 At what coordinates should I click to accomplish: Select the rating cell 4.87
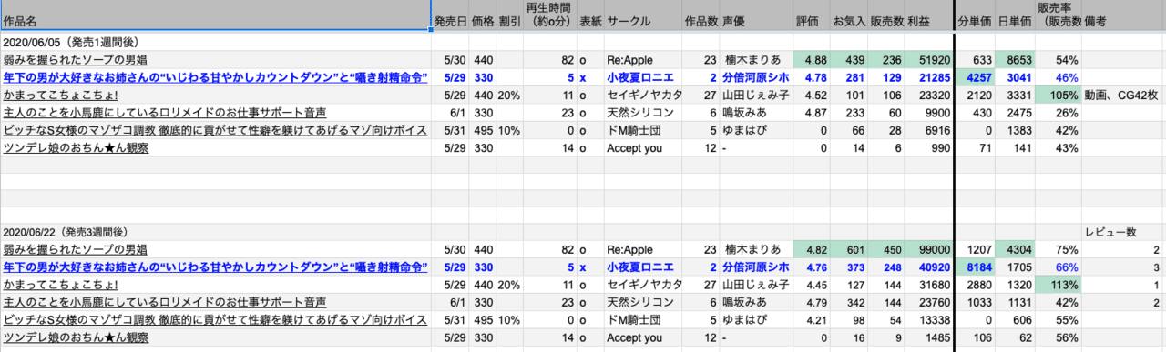click(811, 112)
